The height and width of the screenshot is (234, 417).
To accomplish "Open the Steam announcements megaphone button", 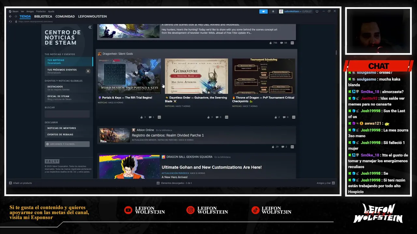I will tap(263, 11).
